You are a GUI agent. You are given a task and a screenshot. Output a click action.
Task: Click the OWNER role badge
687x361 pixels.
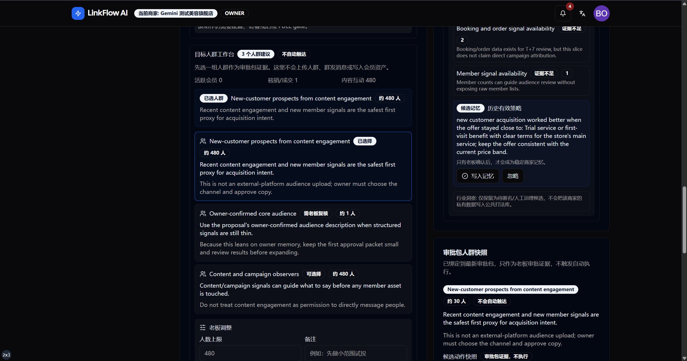coord(234,13)
